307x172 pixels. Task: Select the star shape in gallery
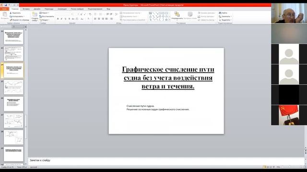click(166, 20)
